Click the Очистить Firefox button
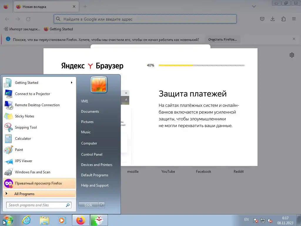The image size is (301, 226). click(x=223, y=40)
